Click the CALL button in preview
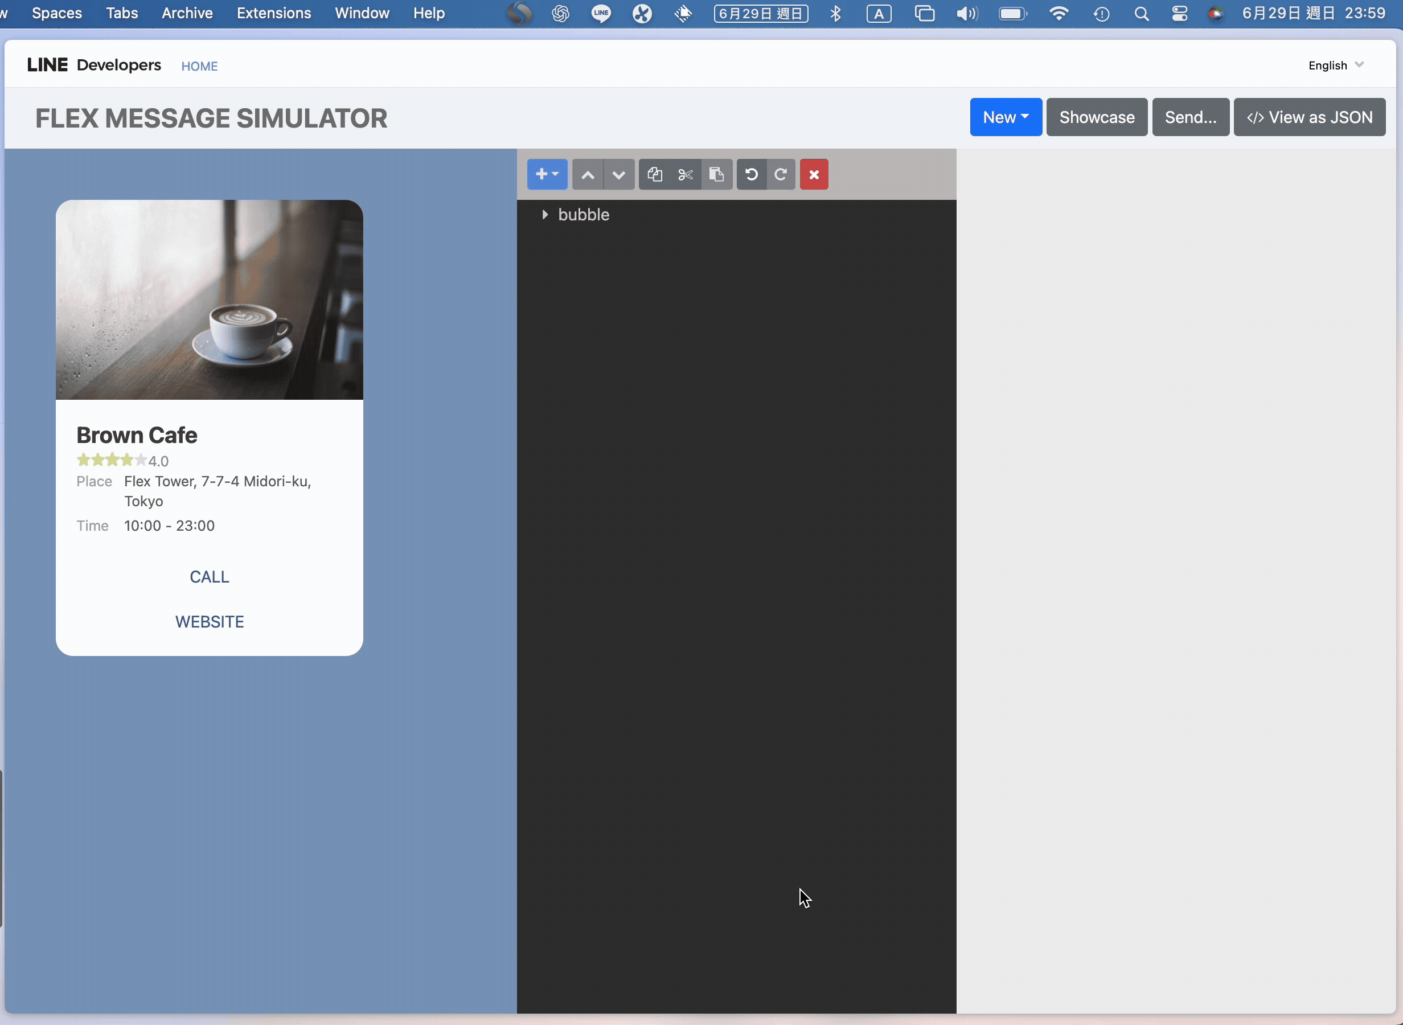Screen dimensions: 1403x1025 click(x=209, y=576)
